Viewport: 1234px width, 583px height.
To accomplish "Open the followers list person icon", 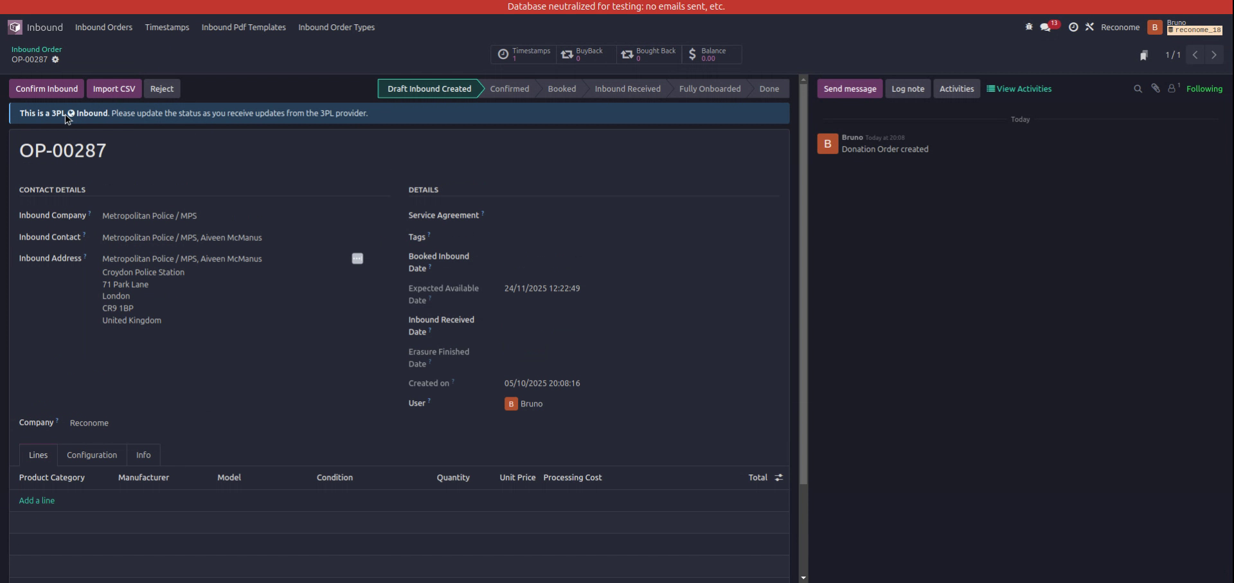I will (x=1172, y=88).
